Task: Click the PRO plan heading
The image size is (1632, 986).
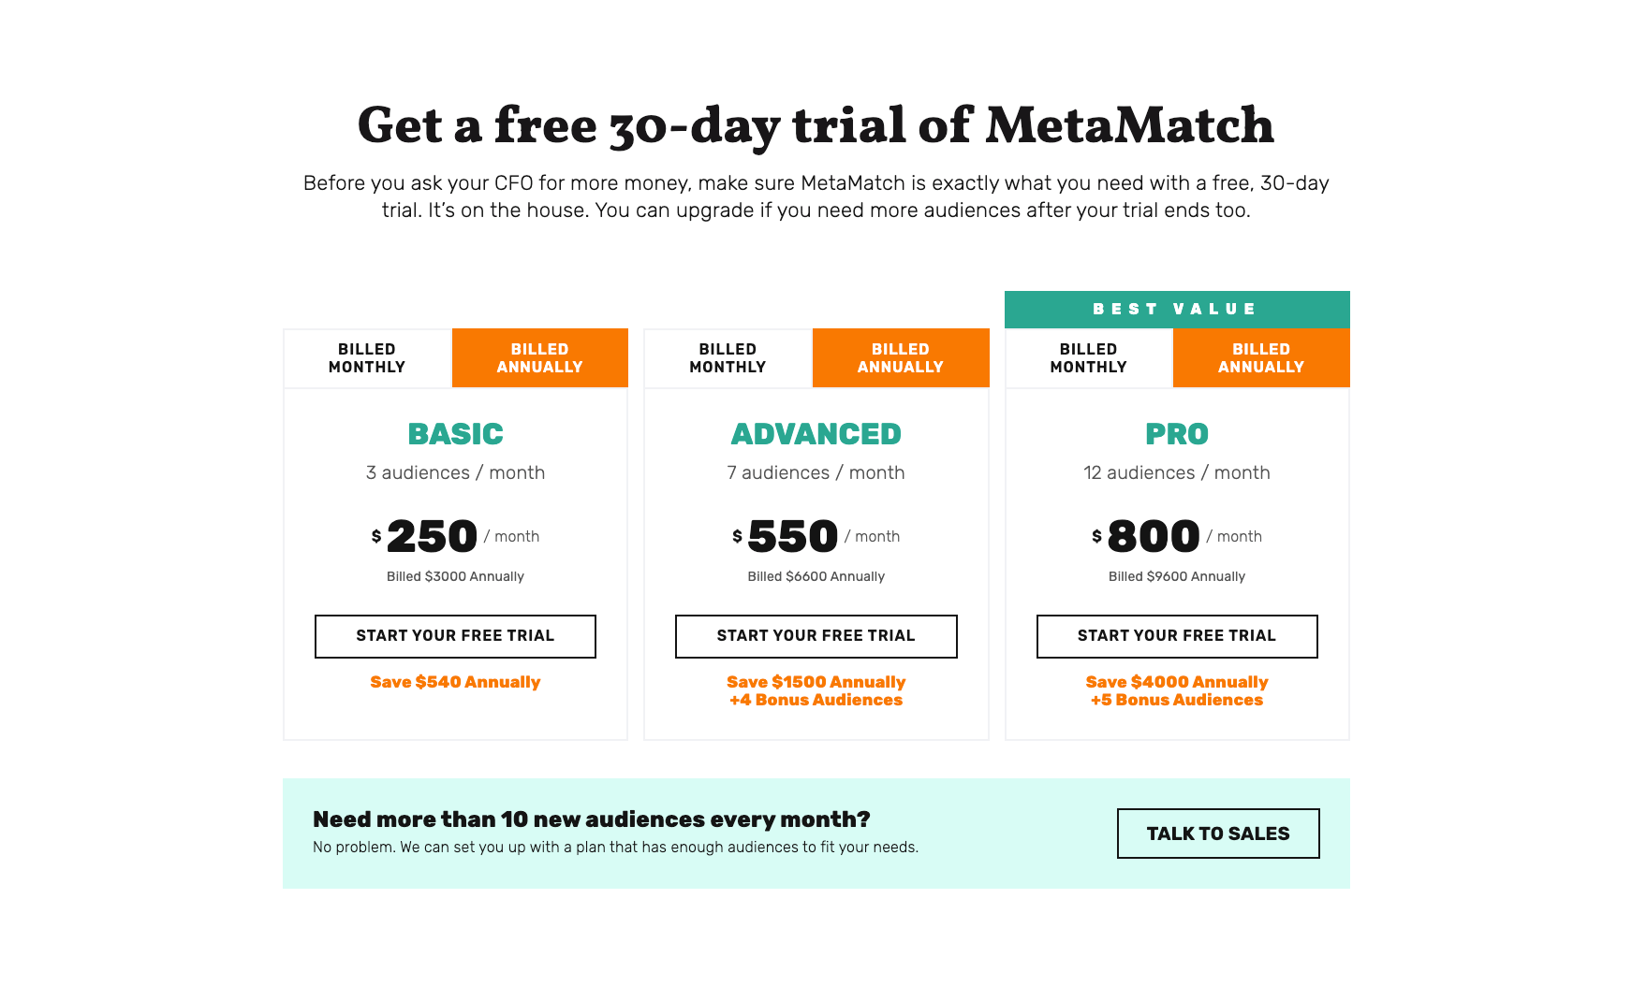Action: (1177, 434)
